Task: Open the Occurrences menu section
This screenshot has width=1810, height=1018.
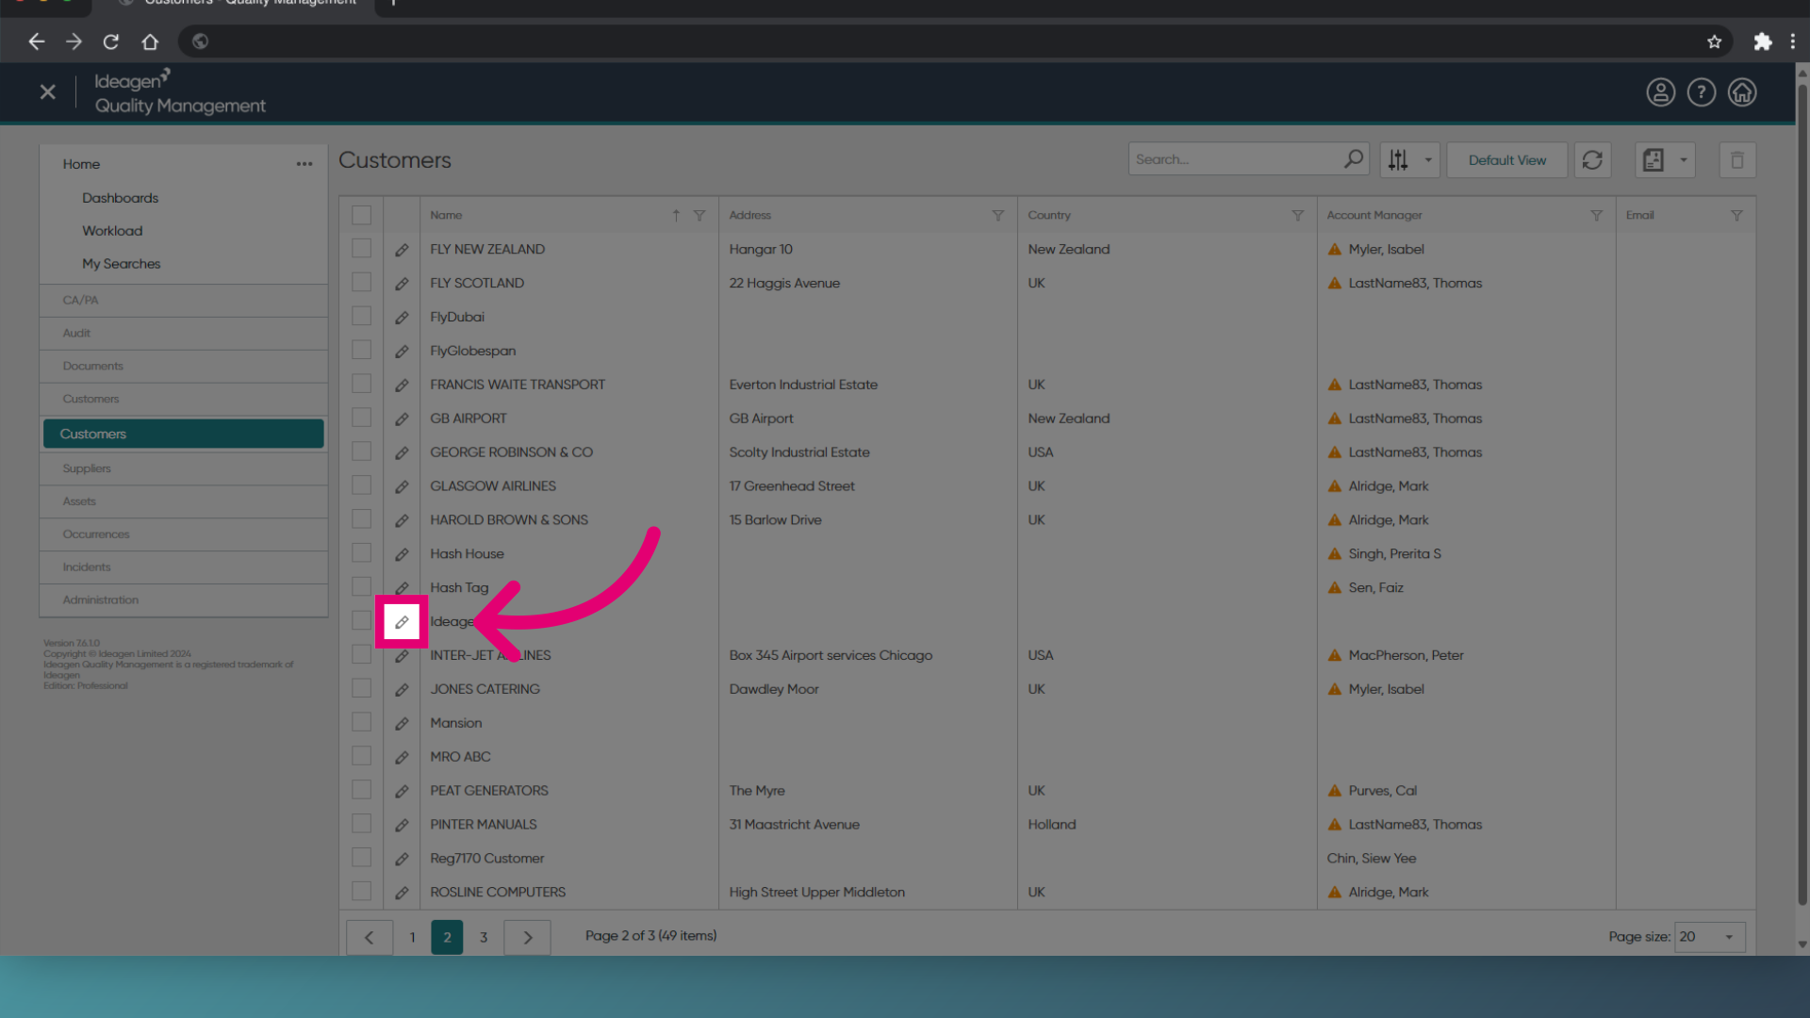Action: pyautogui.click(x=184, y=534)
